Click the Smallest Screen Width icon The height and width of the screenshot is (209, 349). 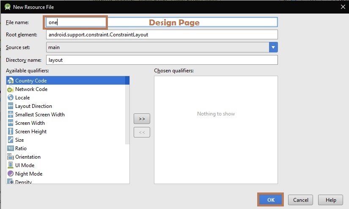pos(11,114)
